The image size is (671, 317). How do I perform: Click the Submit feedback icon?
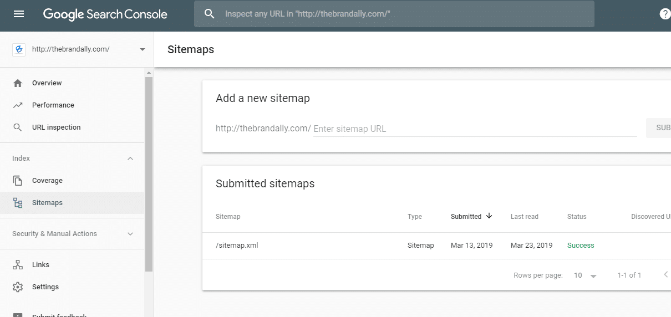tap(18, 314)
